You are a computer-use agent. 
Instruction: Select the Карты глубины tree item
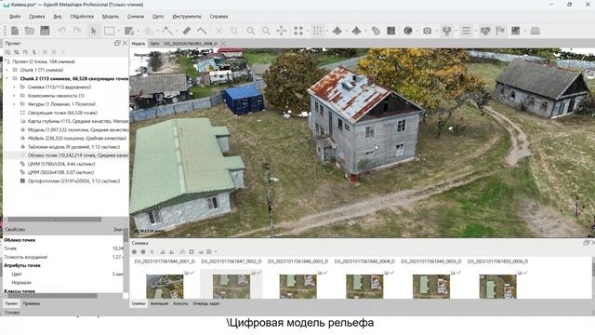pyautogui.click(x=78, y=121)
